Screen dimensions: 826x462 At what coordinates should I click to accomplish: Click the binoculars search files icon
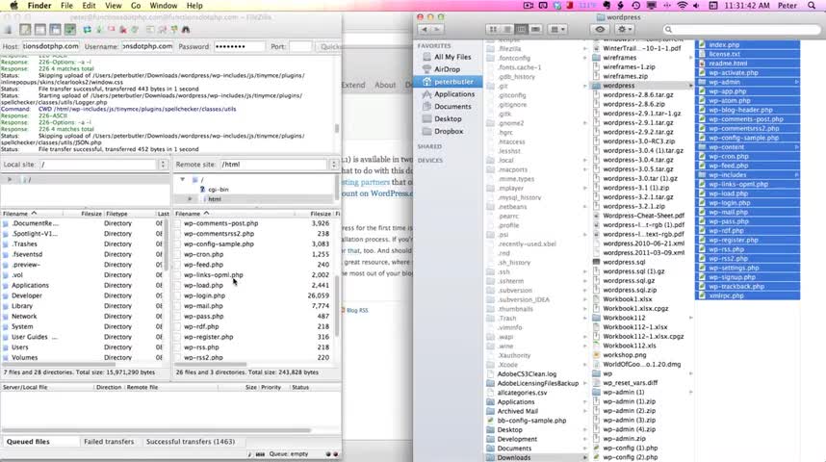point(186,30)
